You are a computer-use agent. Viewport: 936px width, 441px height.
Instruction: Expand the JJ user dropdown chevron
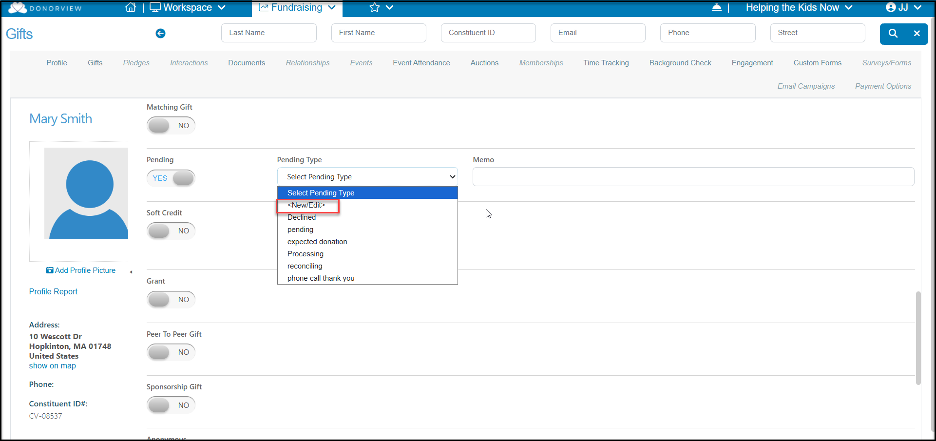917,8
